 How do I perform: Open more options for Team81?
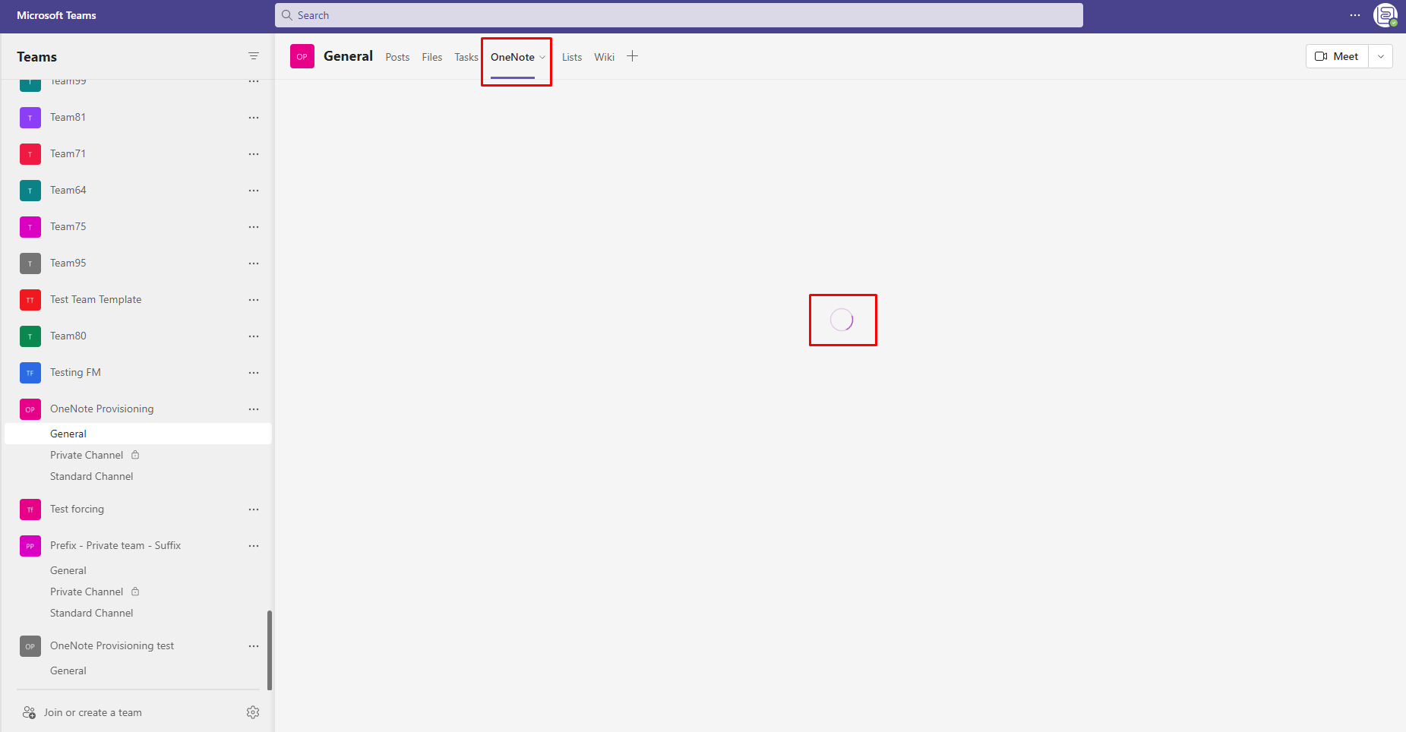(x=254, y=118)
